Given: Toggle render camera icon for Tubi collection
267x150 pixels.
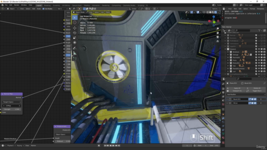Looking at the screenshot, I should click(x=264, y=66).
